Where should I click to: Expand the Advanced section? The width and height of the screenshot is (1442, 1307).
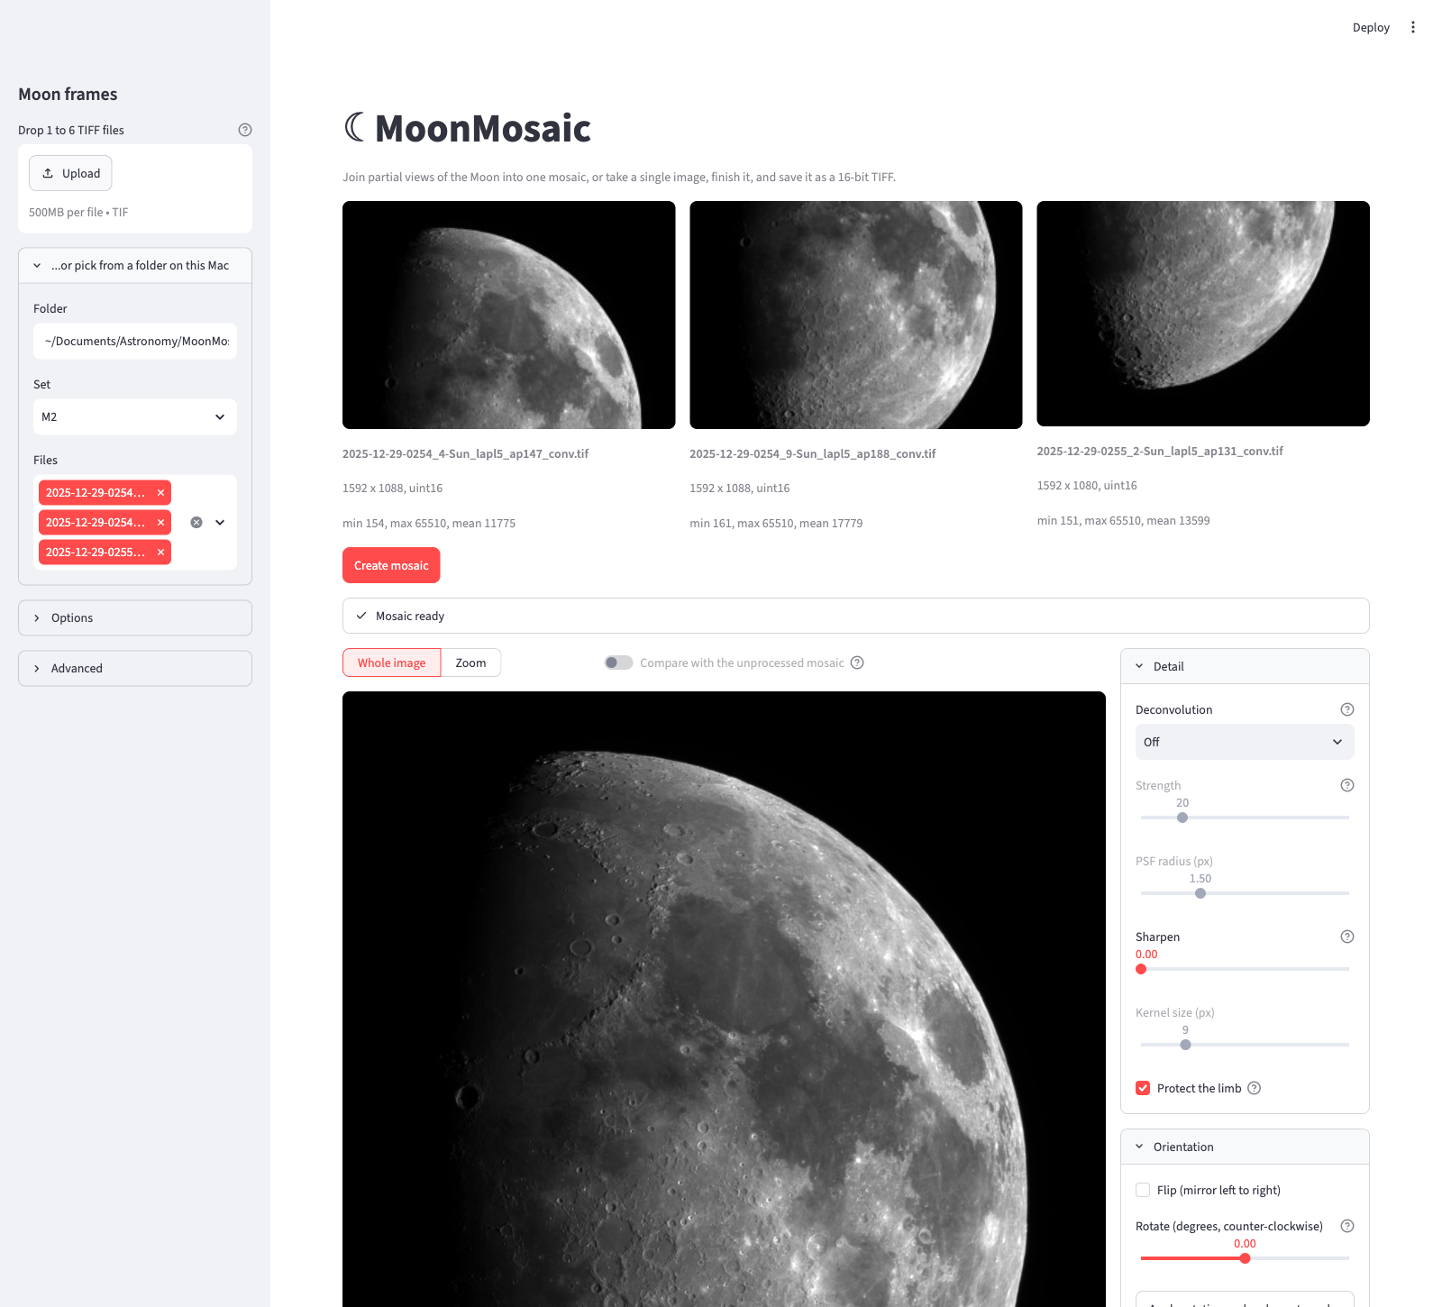pos(135,669)
